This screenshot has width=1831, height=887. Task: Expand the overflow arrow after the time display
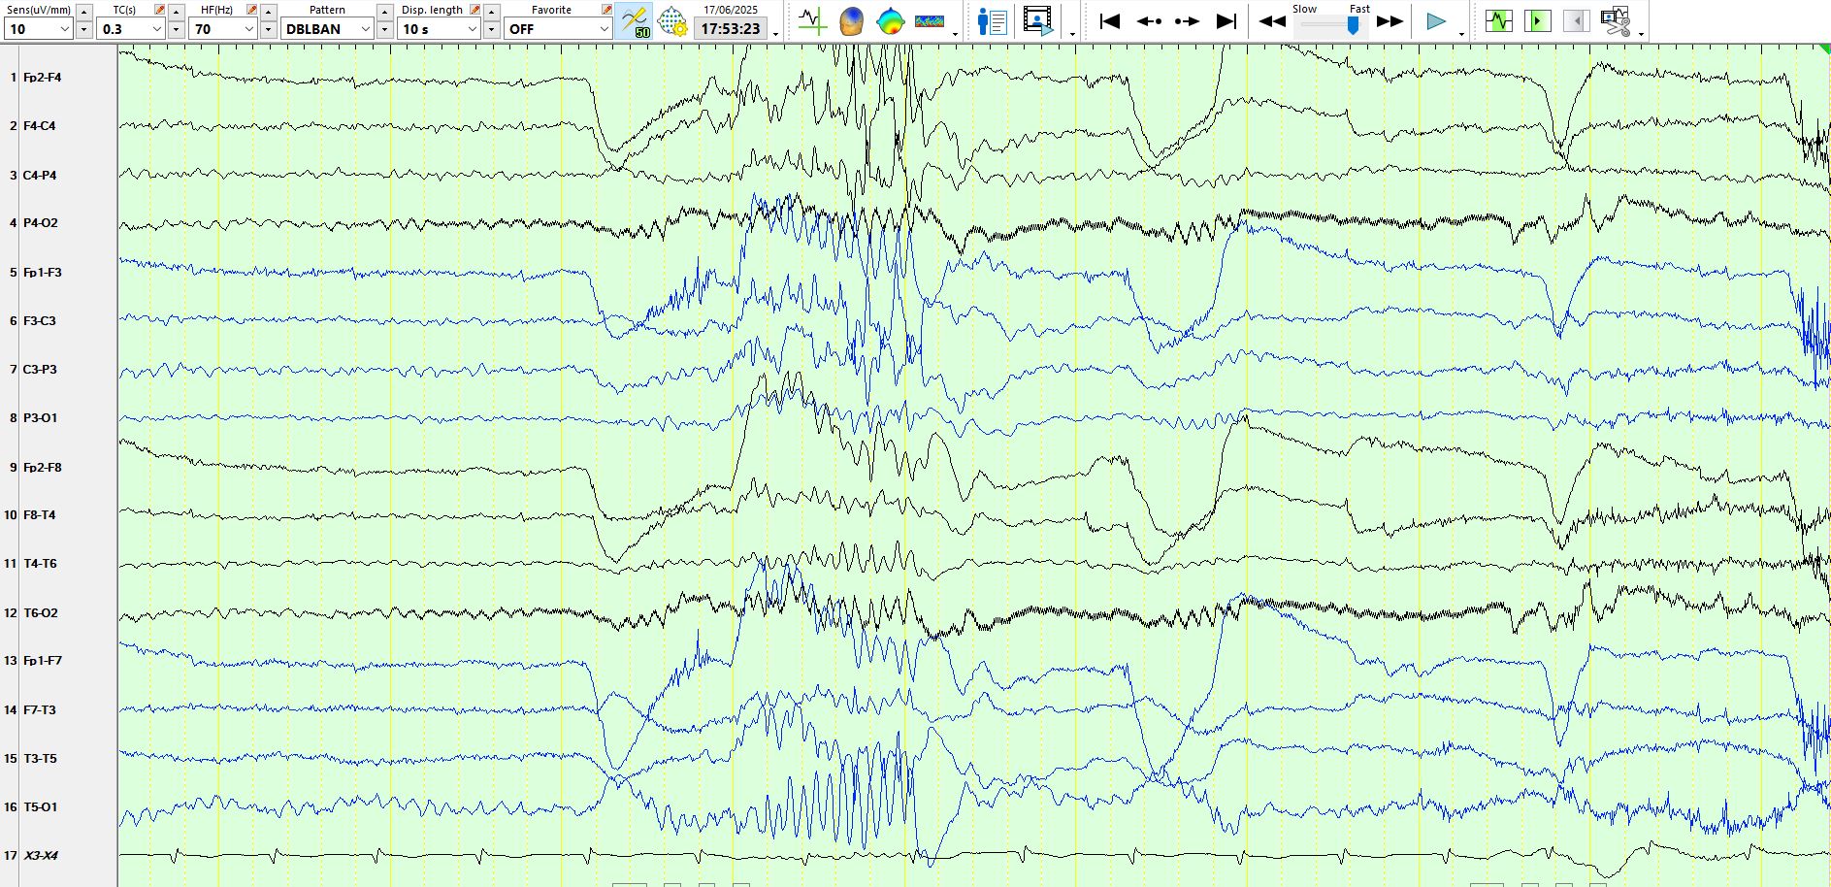pos(776,34)
